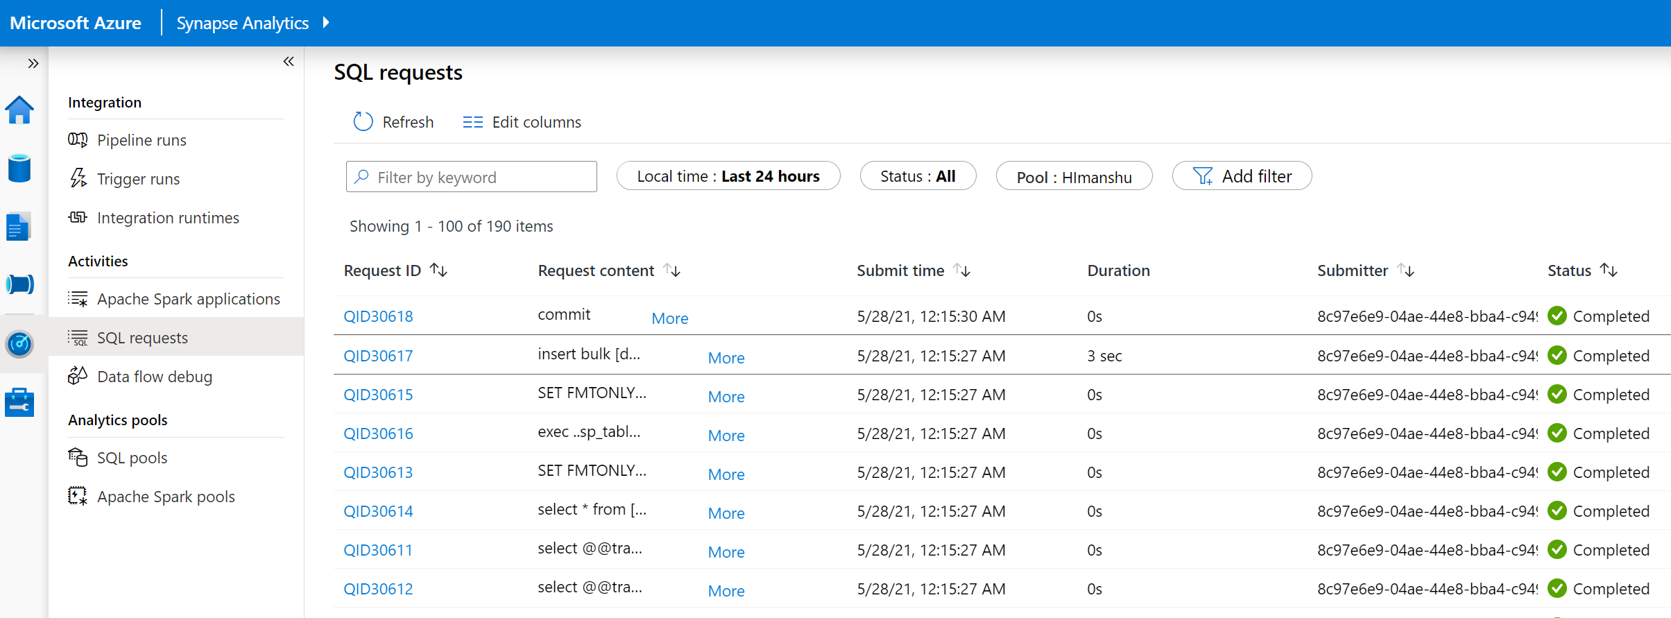Viewport: 1671px width, 618px height.
Task: Click the Filter by keyword field
Action: point(472,176)
